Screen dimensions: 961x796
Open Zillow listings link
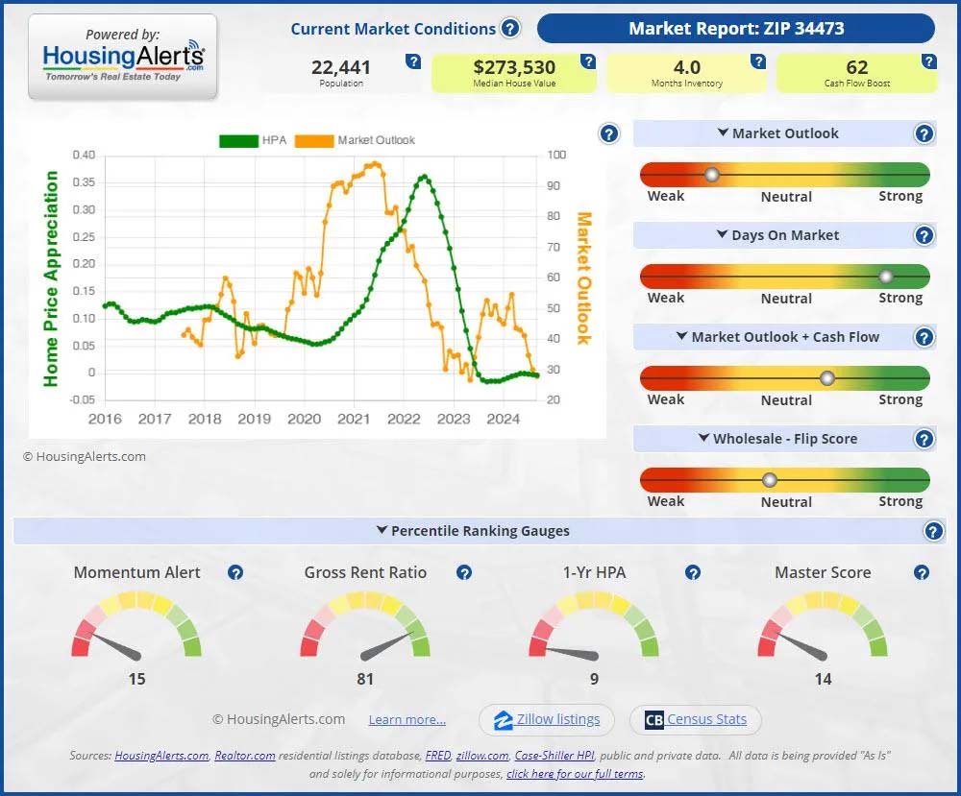coord(547,719)
